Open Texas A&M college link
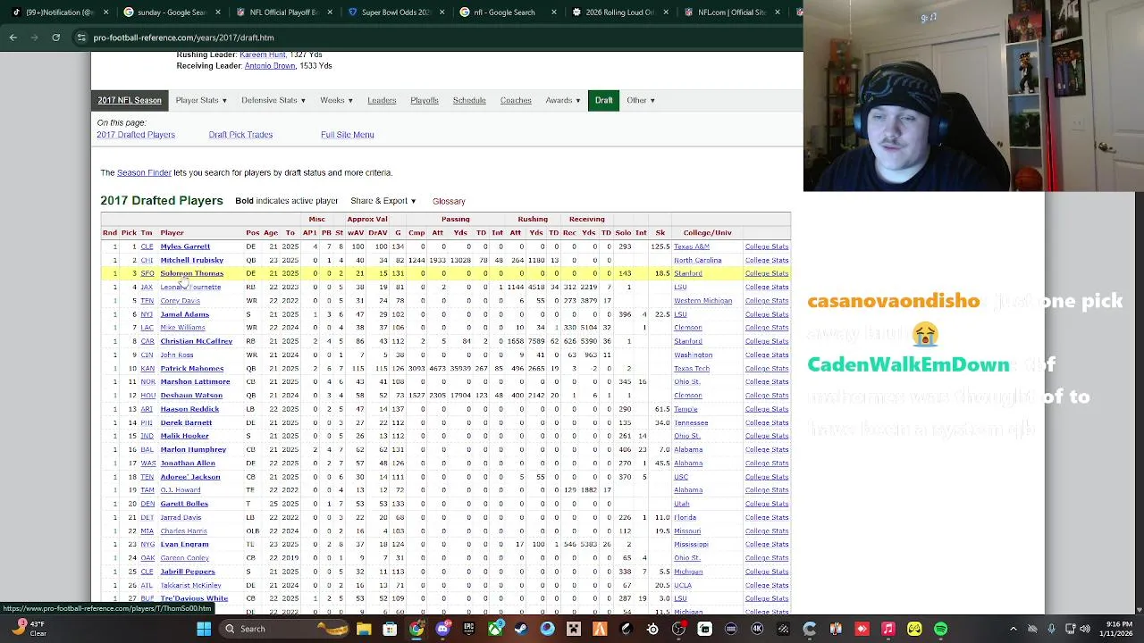This screenshot has width=1144, height=643. 692,246
